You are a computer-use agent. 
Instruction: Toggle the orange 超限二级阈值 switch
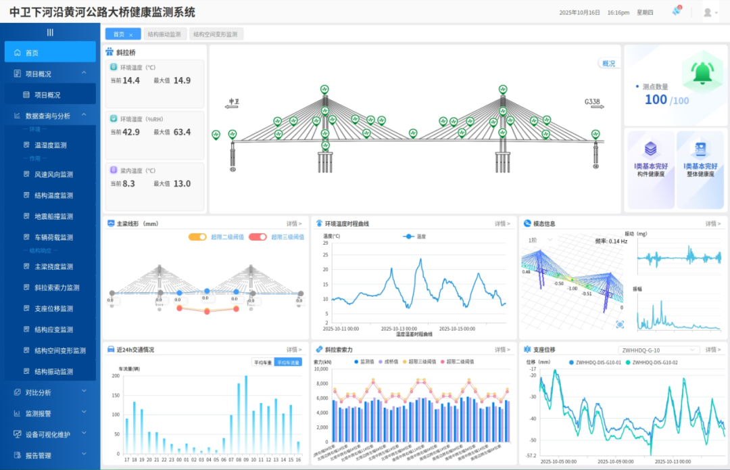click(197, 237)
